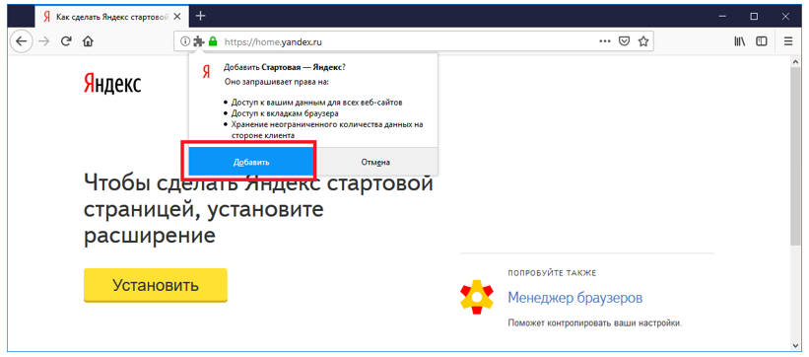Open the Менеджер браузеров link

pyautogui.click(x=575, y=298)
